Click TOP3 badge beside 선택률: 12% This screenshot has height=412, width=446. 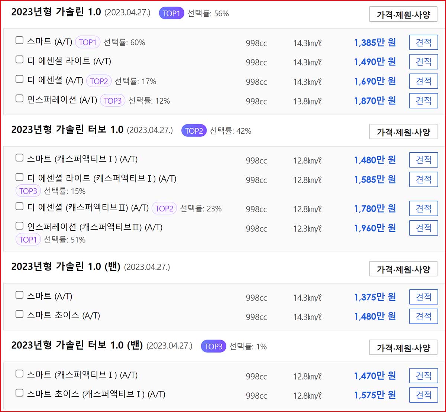113,101
